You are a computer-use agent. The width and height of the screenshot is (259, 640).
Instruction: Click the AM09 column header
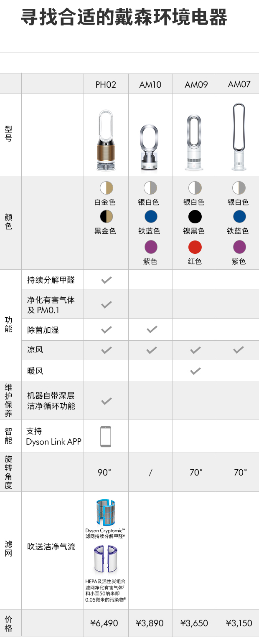[x=196, y=85]
